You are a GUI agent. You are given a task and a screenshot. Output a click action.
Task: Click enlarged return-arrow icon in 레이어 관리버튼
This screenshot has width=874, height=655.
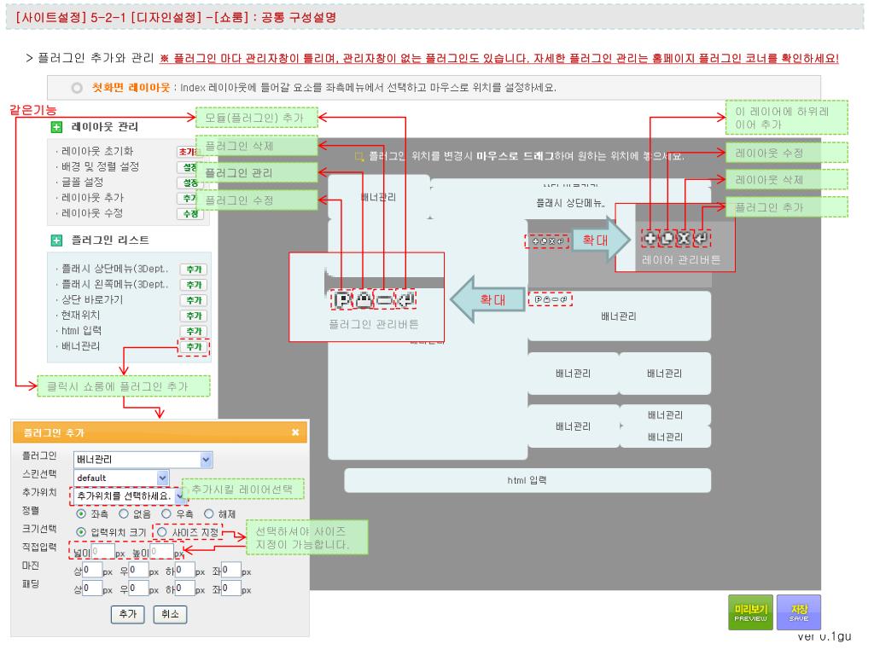702,239
